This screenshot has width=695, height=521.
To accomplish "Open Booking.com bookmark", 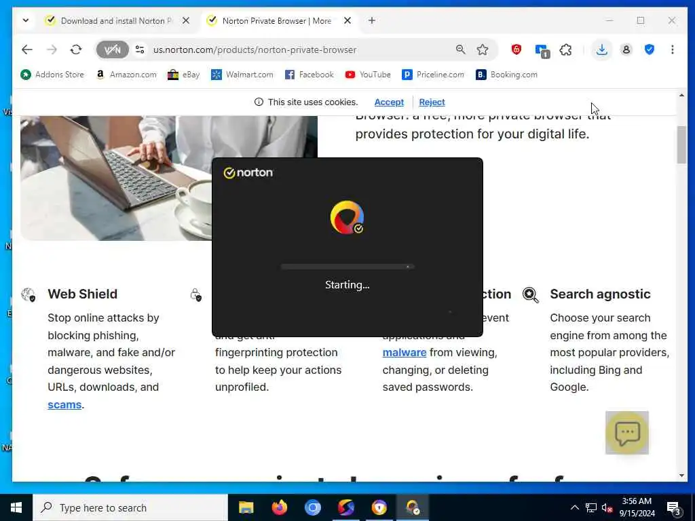I will point(506,75).
